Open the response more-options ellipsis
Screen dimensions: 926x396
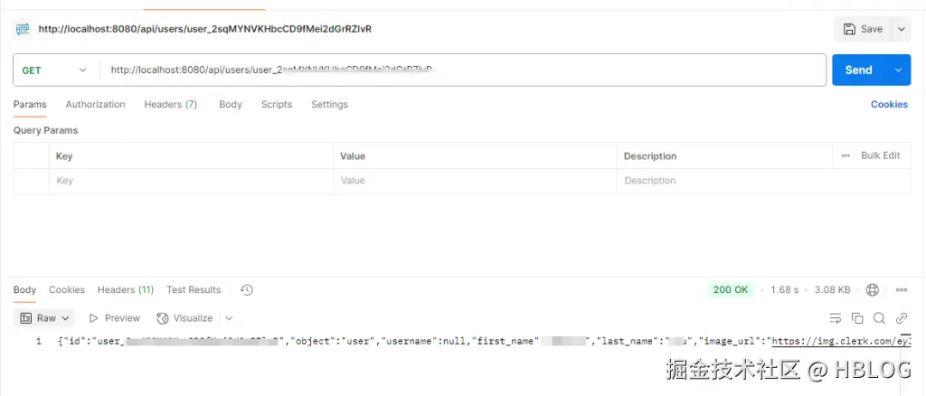click(901, 290)
